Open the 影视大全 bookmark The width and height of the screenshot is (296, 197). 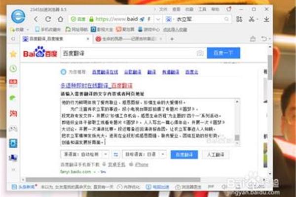coord(102,30)
